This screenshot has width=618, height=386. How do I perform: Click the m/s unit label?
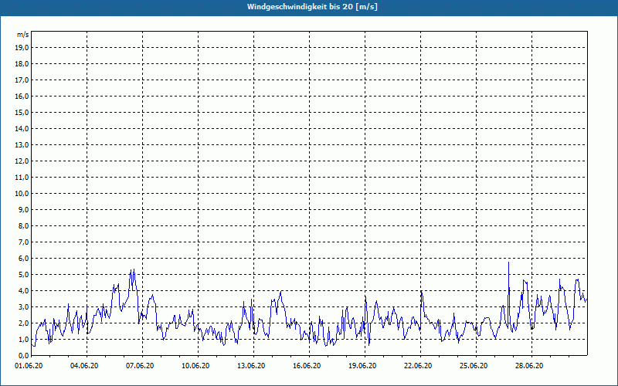click(x=22, y=35)
